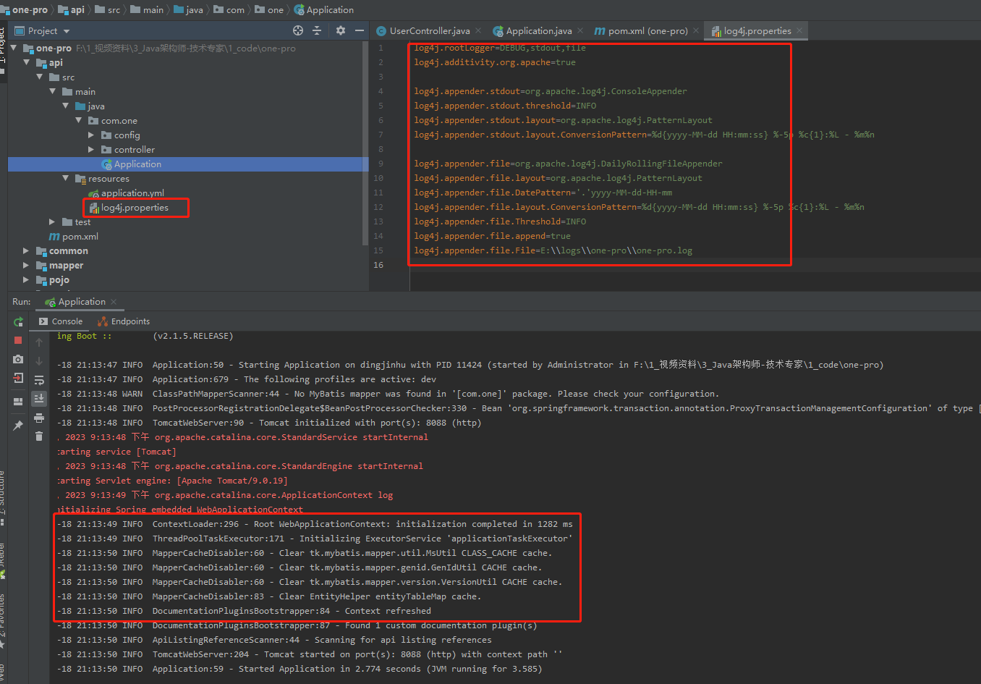Click the Exit icon with red arrow
The height and width of the screenshot is (684, 981).
coord(18,378)
